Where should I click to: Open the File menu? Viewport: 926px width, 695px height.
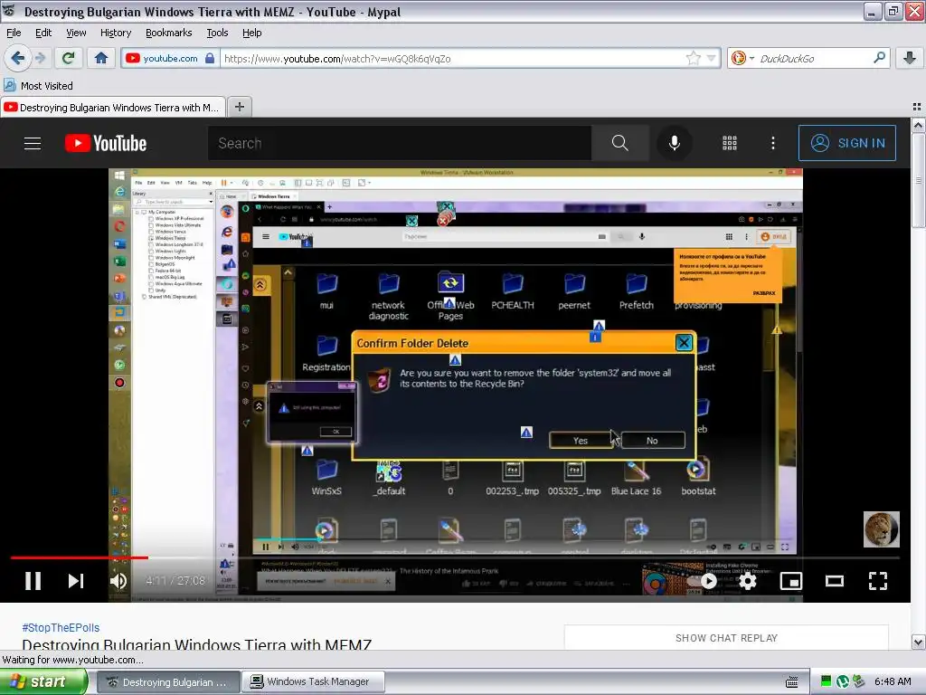click(x=14, y=33)
